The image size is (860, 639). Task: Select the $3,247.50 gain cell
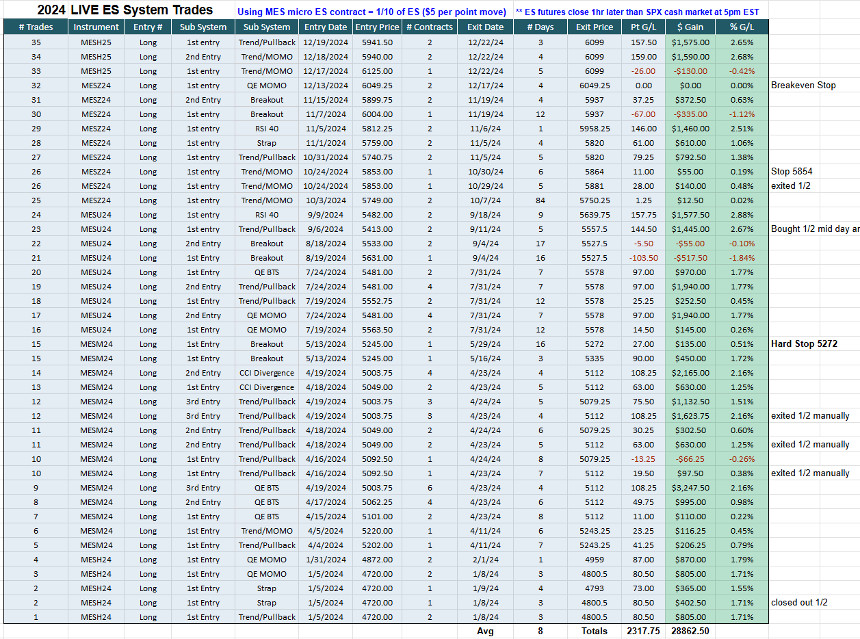point(690,488)
